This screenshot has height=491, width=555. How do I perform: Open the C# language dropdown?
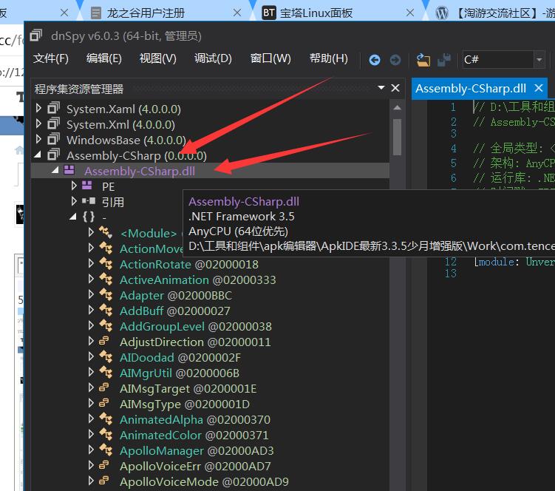[539, 60]
